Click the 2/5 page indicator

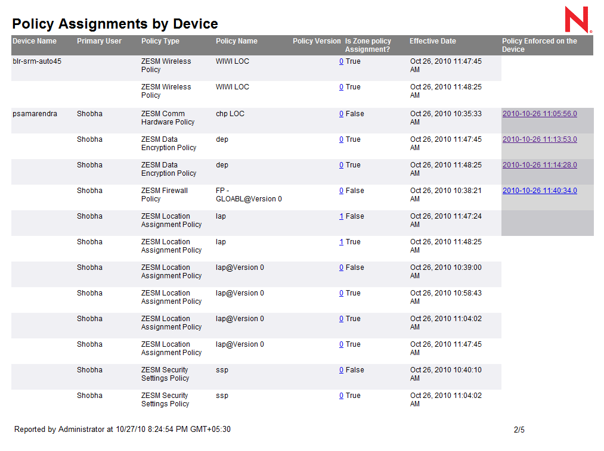[x=519, y=430]
